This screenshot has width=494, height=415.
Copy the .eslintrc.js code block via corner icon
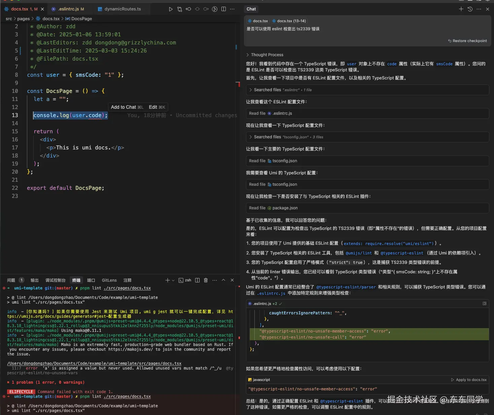click(x=485, y=304)
